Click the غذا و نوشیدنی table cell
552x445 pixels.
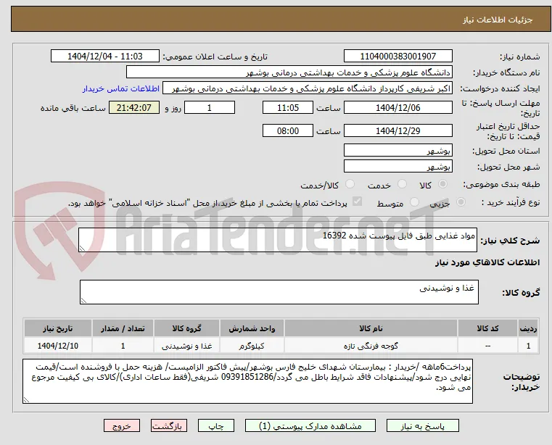pos(186,346)
